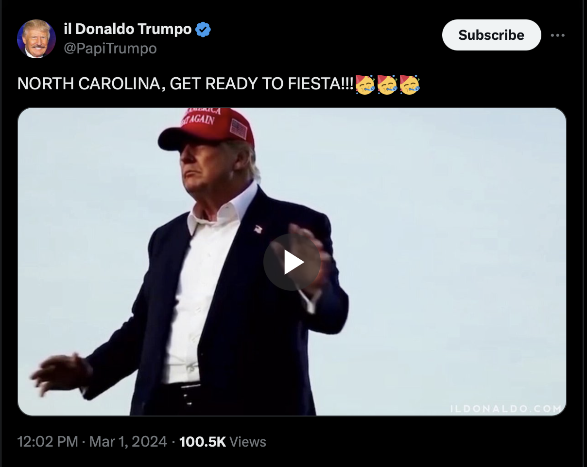Open the three-dot more options menu
This screenshot has width=587, height=467.
[557, 35]
